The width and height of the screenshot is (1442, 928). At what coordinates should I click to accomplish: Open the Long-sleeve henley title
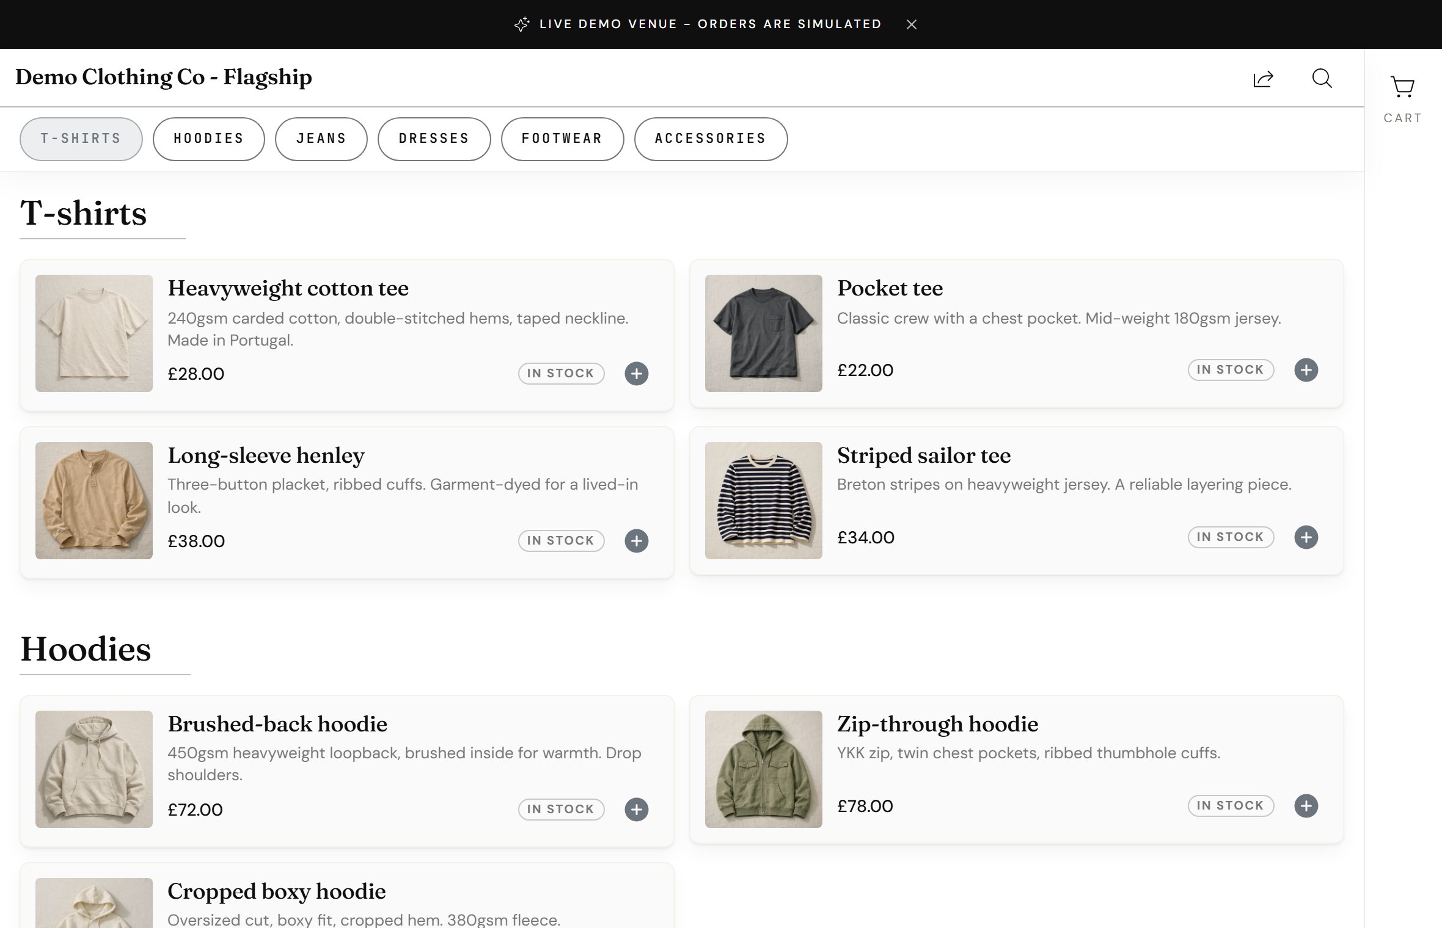click(x=266, y=455)
